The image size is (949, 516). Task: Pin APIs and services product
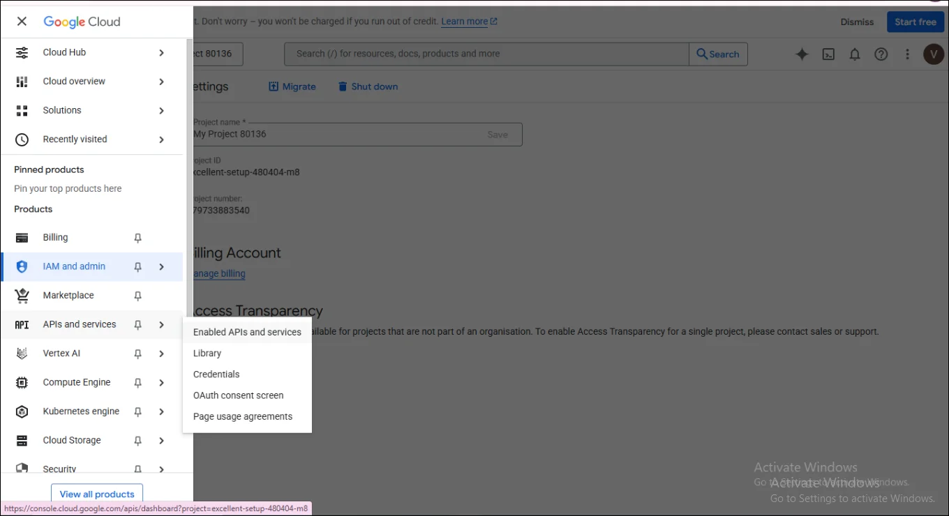[137, 324]
